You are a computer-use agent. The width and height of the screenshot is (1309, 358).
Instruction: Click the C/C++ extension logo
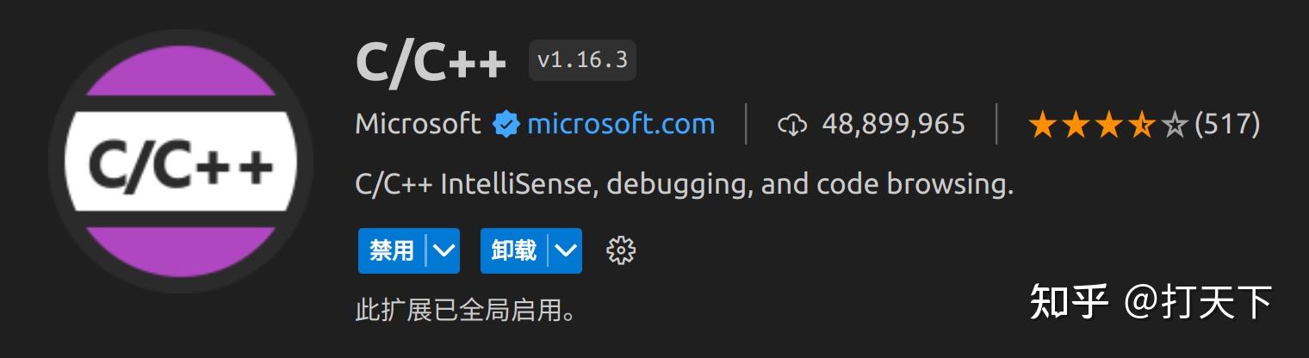click(x=180, y=162)
